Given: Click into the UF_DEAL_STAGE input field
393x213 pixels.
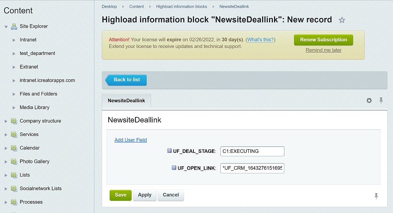Looking at the screenshot, I should (252, 151).
